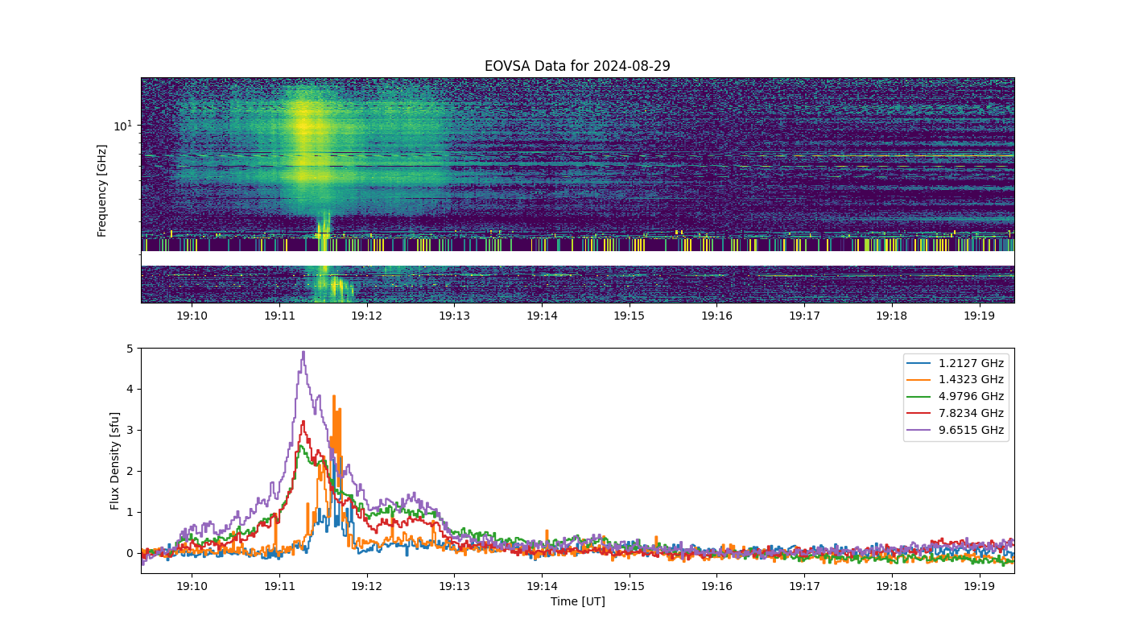The image size is (1127, 644).
Task: Click the purple line swatch in legend
Action: coord(920,431)
